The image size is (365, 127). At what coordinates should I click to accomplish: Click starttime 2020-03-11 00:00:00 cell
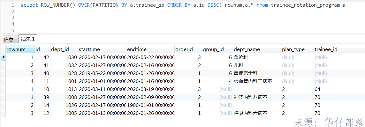coord(102,89)
